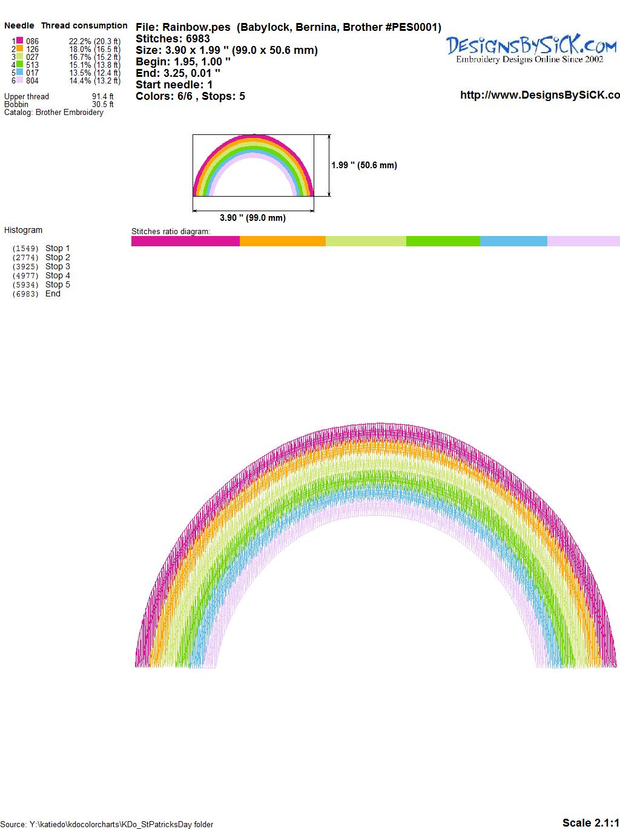Click the End entry in histogram

(53, 293)
